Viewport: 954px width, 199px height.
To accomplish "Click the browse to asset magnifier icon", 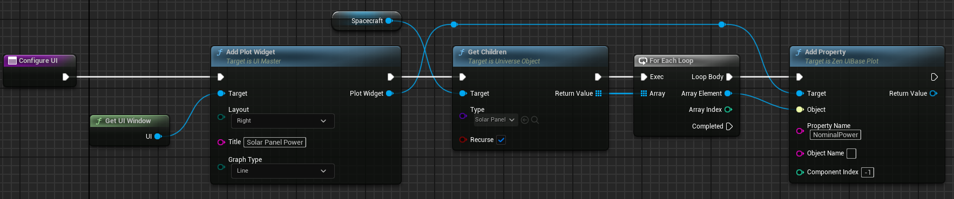I will pos(535,120).
